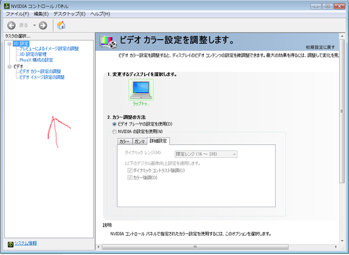
Task: Click the horizontal scrollbar at bottom
Action: click(x=195, y=247)
